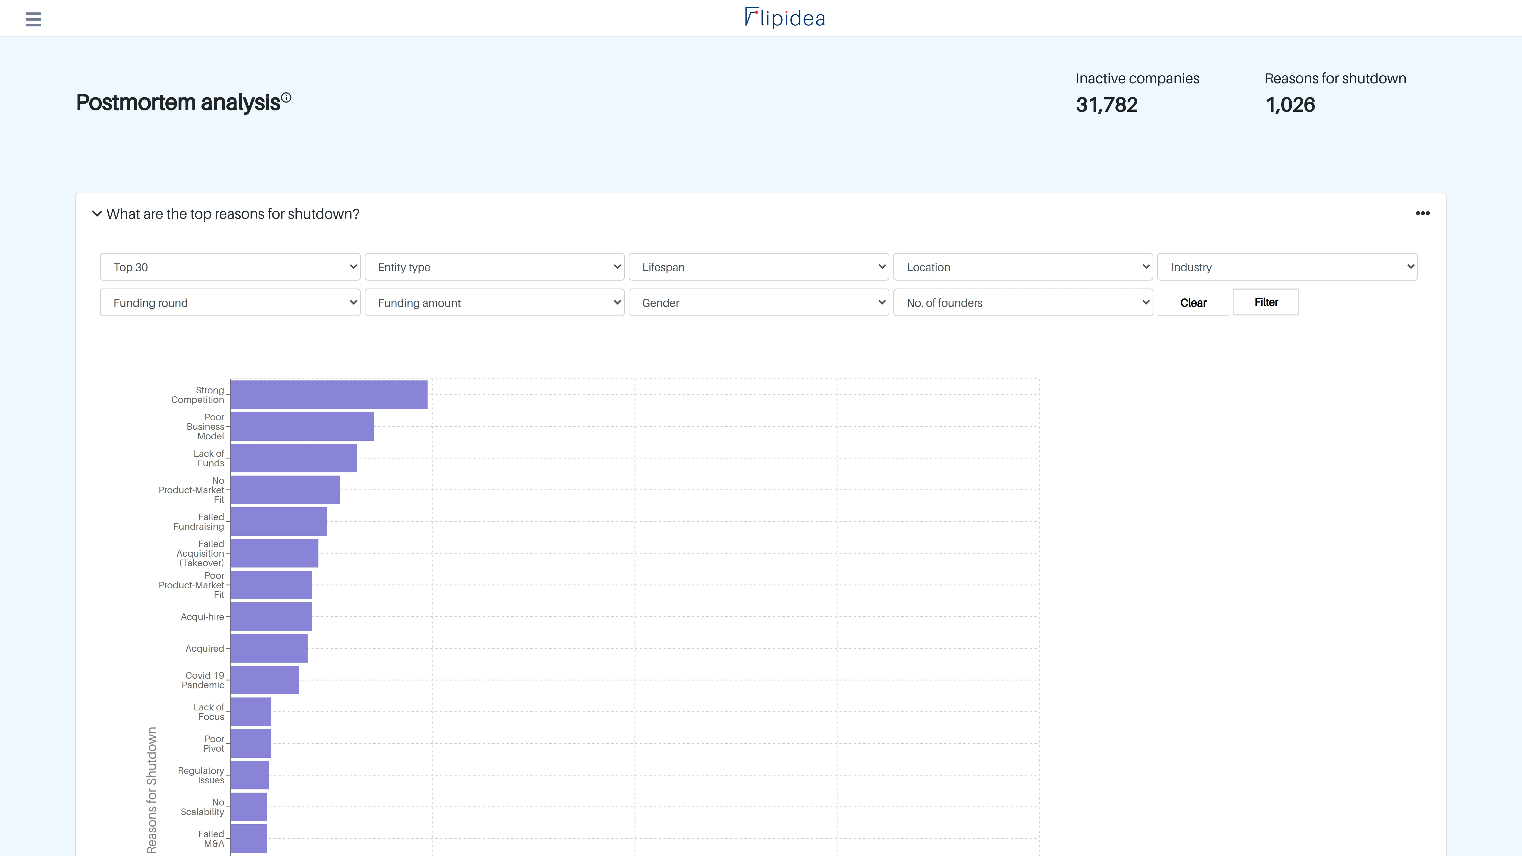
Task: Click the Poor Product-Market Fit bar
Action: (x=271, y=585)
